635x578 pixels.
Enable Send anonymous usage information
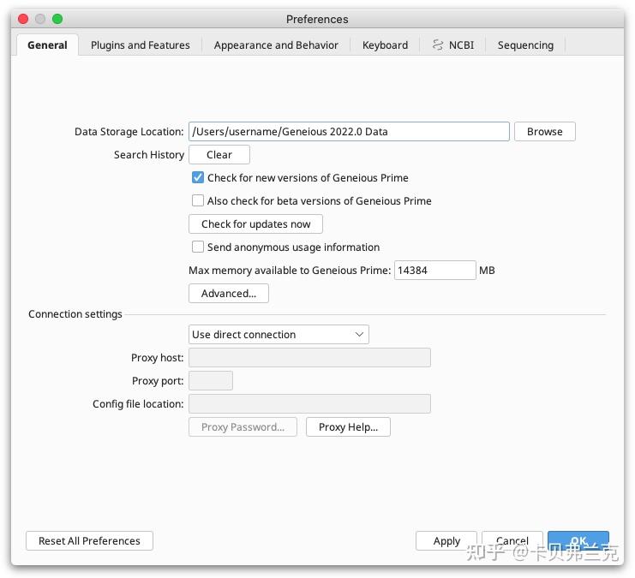click(x=198, y=247)
